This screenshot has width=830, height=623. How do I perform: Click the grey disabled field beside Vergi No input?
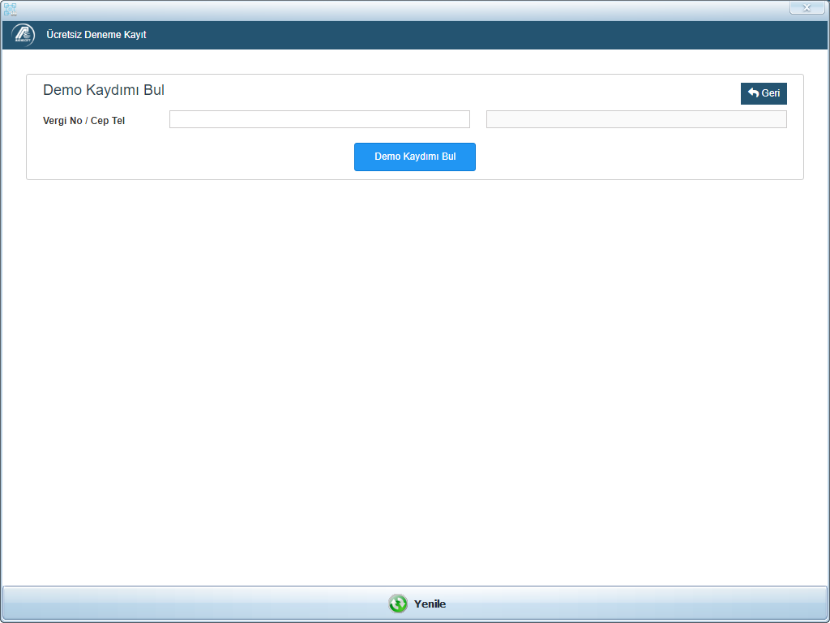click(636, 119)
